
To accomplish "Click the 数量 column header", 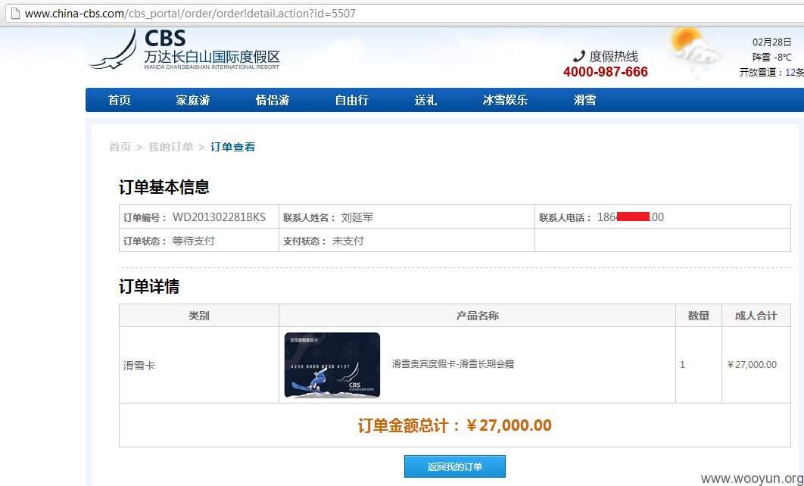I will click(x=699, y=316).
